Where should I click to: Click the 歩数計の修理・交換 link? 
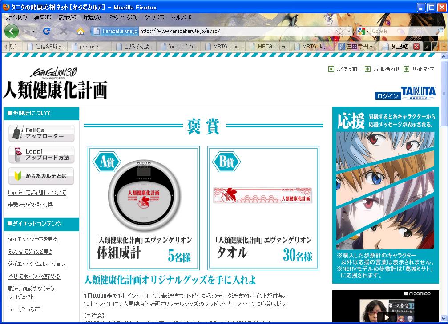31,205
